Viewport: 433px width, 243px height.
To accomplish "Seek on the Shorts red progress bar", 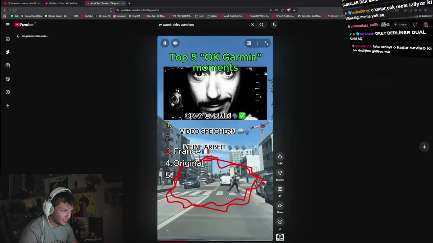I will tap(215, 240).
